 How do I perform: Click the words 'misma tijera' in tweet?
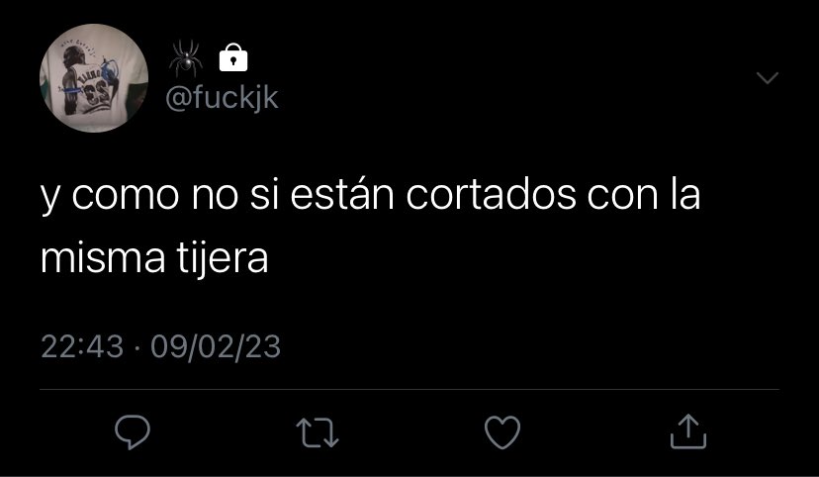click(154, 258)
